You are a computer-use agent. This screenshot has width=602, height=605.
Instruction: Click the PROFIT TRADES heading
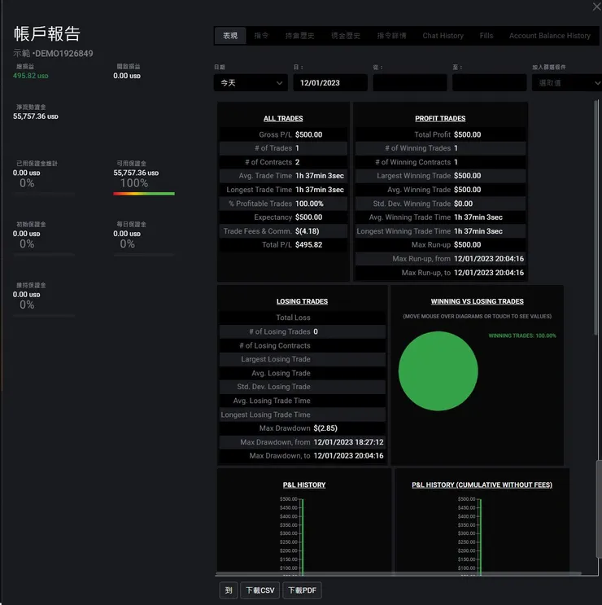pos(440,118)
